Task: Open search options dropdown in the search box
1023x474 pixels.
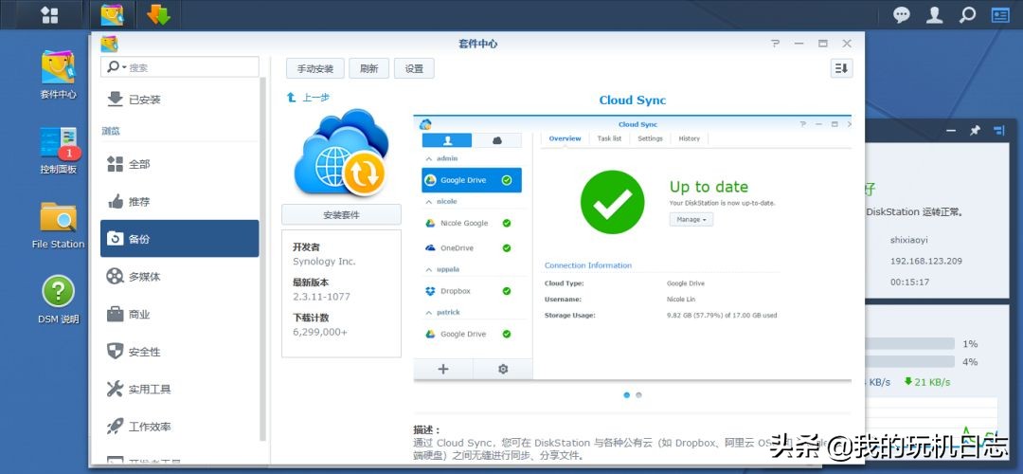Action: [x=117, y=67]
